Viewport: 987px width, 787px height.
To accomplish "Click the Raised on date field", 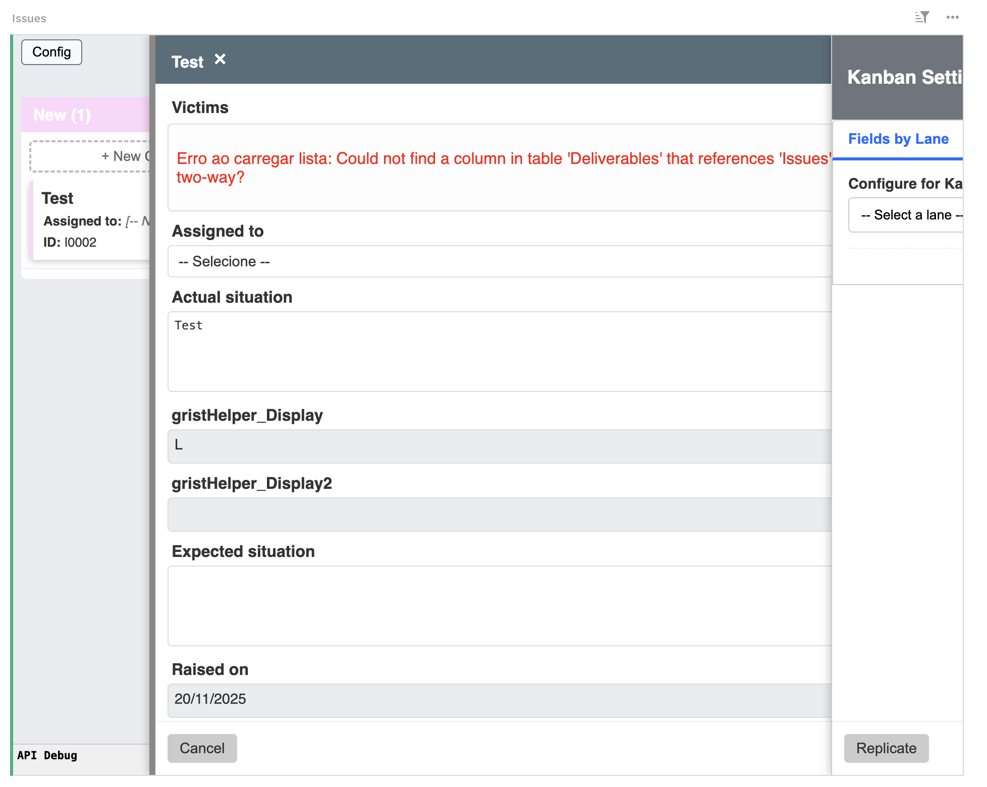I will [499, 700].
